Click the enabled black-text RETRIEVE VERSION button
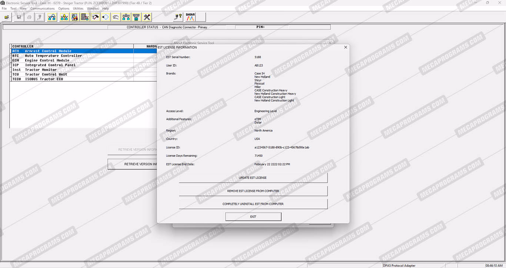506x268 pixels. pyautogui.click(x=132, y=164)
